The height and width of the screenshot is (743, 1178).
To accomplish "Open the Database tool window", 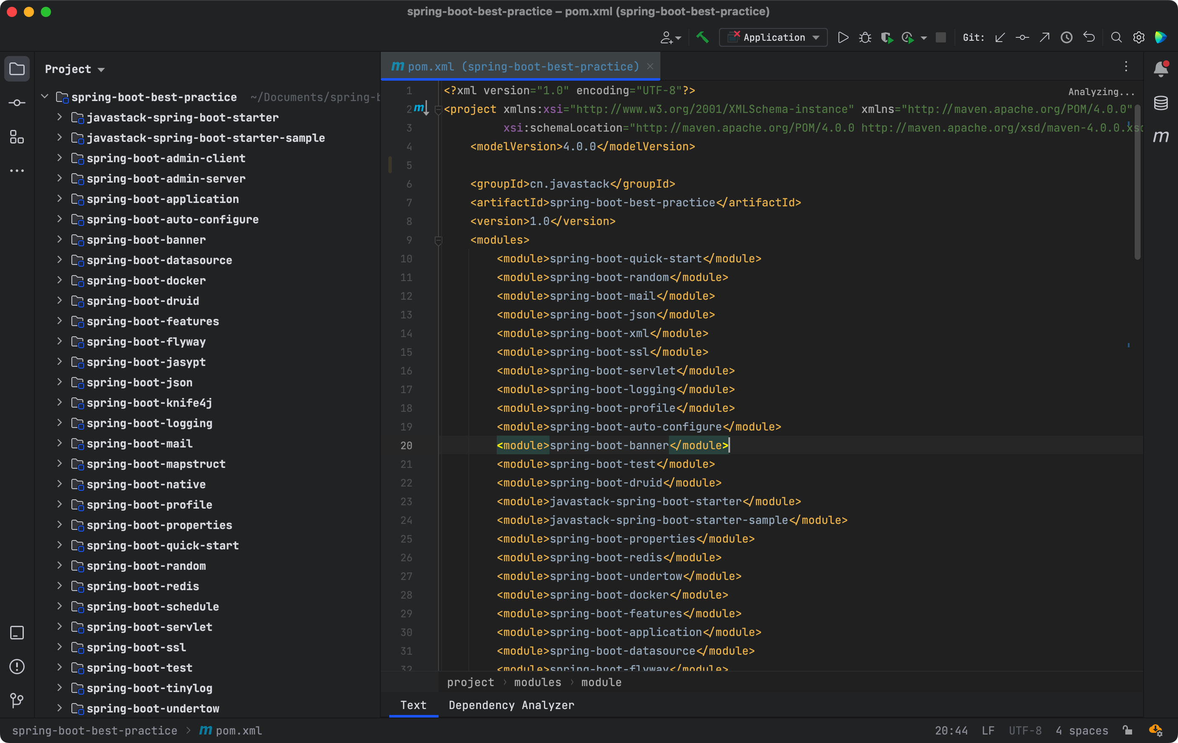I will point(1161,103).
